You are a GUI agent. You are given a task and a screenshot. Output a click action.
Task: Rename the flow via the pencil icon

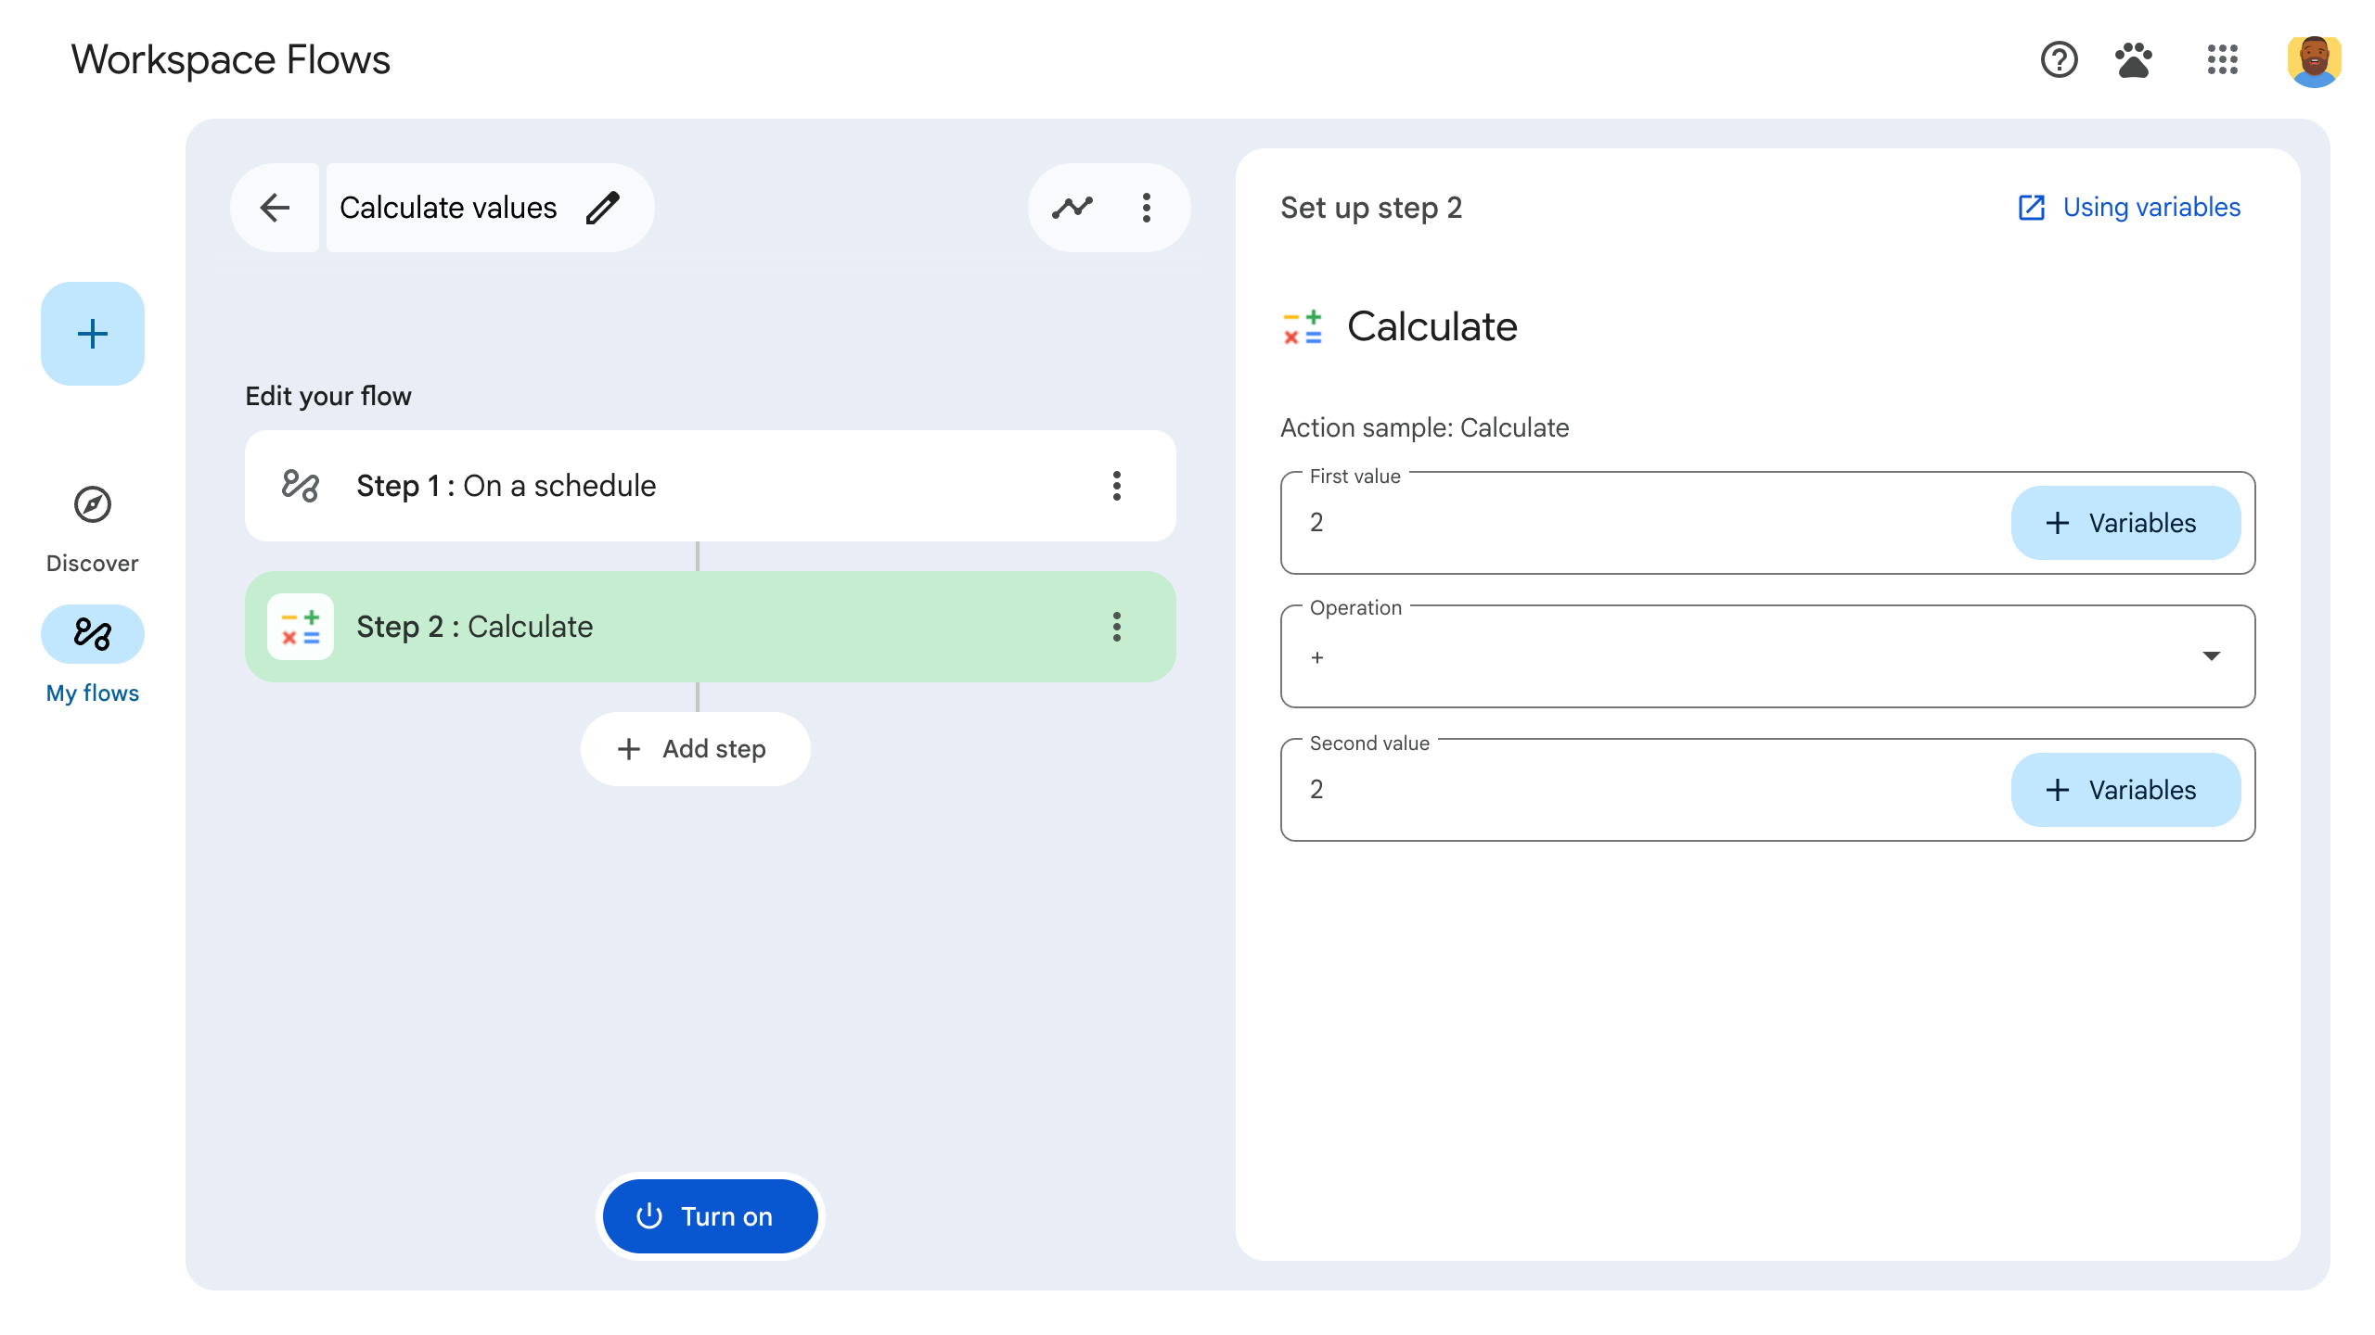[x=604, y=208]
